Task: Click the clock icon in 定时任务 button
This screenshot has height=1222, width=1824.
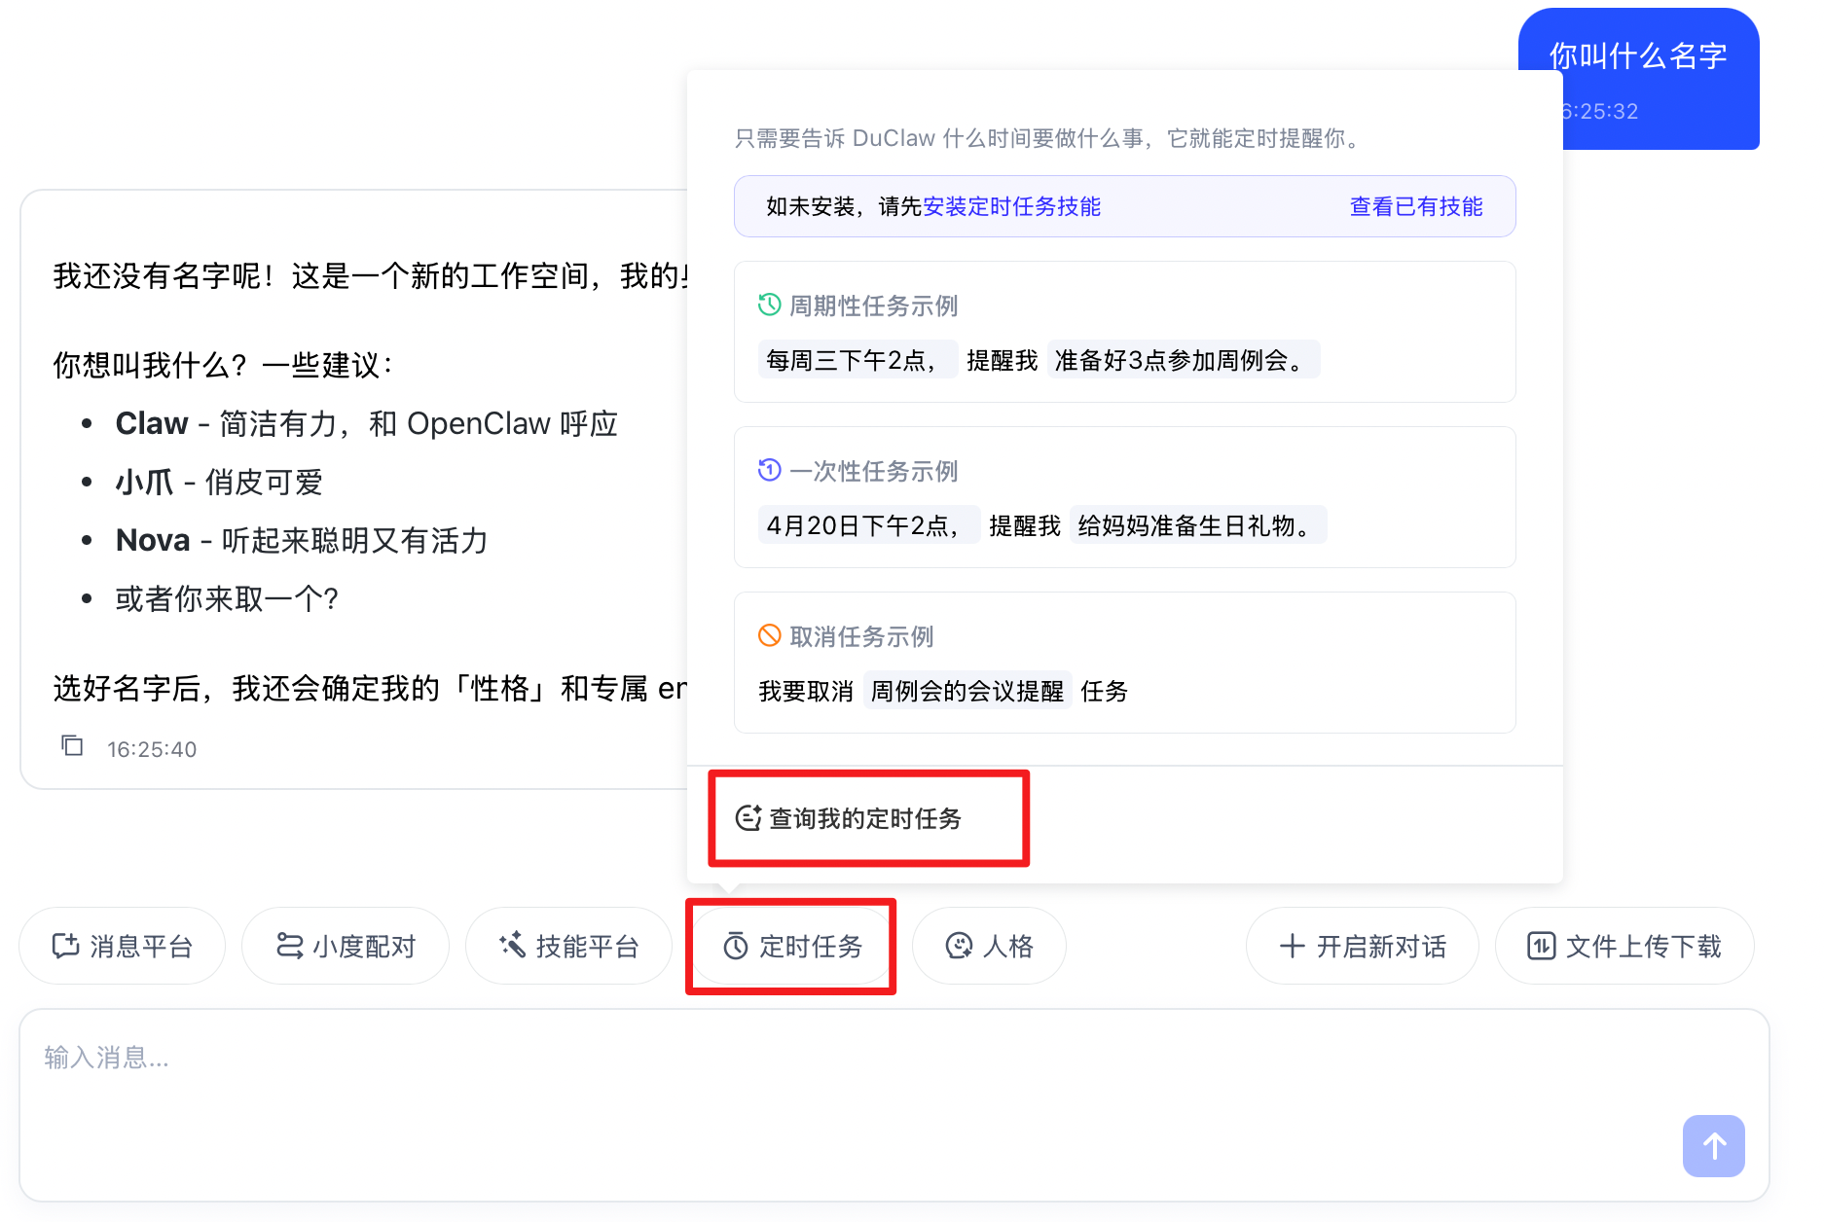Action: point(735,947)
